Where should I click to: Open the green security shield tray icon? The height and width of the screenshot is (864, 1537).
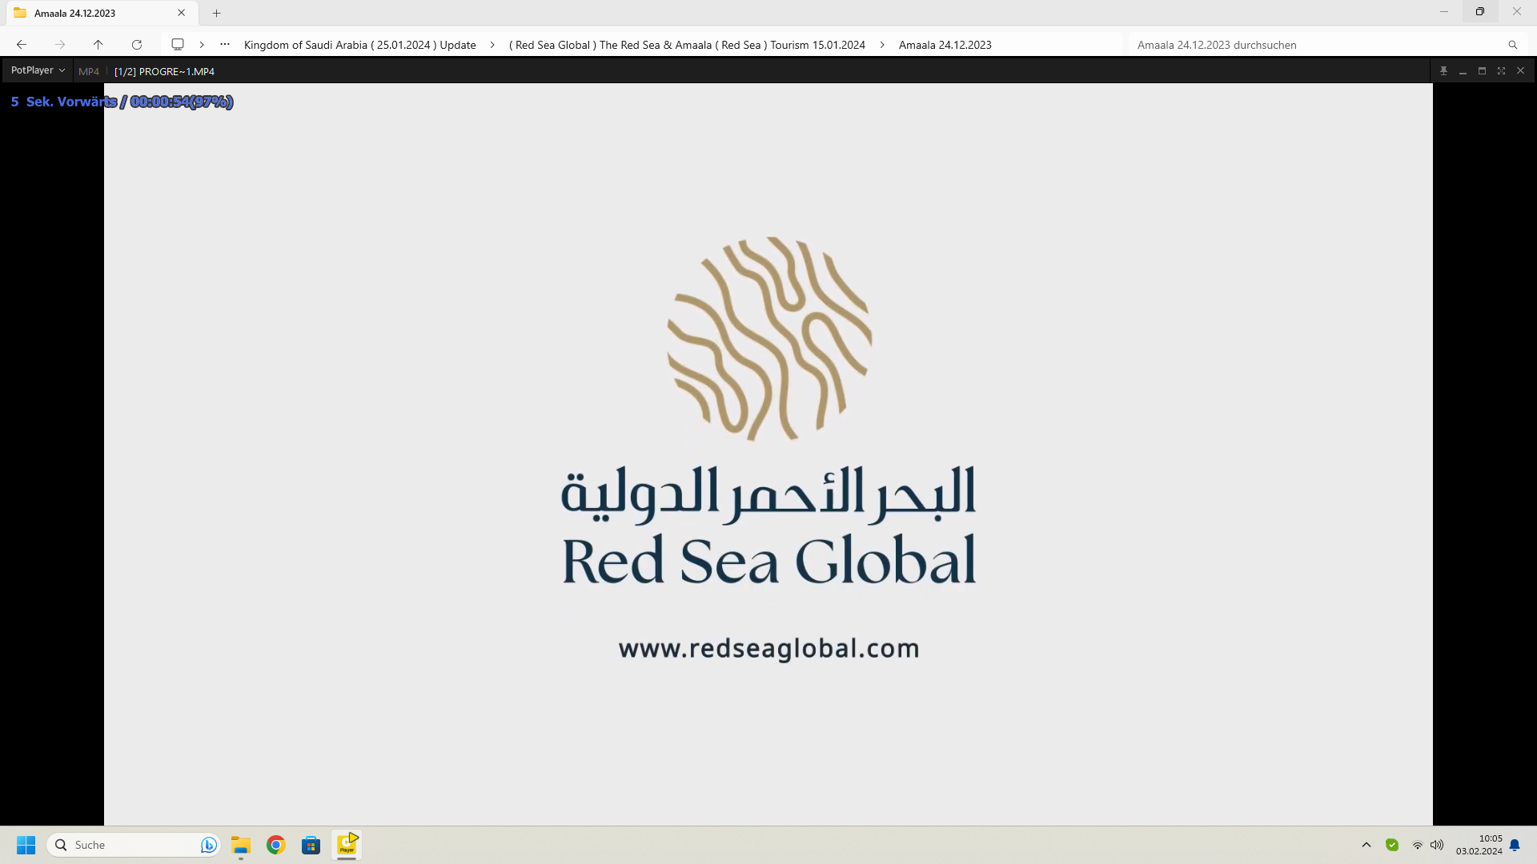(x=1392, y=845)
